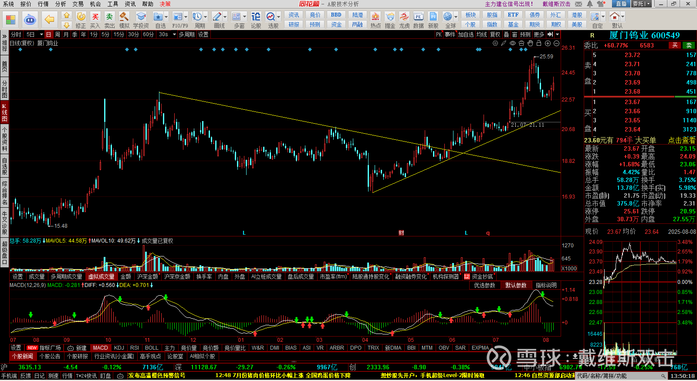Image resolution: width=697 pixels, height=381 pixels.
Task: Select the hand pan tool icon
Action: [x=530, y=43]
